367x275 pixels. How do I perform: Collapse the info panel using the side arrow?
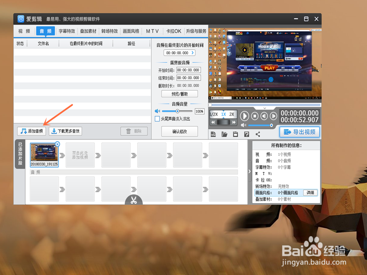coord(250,171)
